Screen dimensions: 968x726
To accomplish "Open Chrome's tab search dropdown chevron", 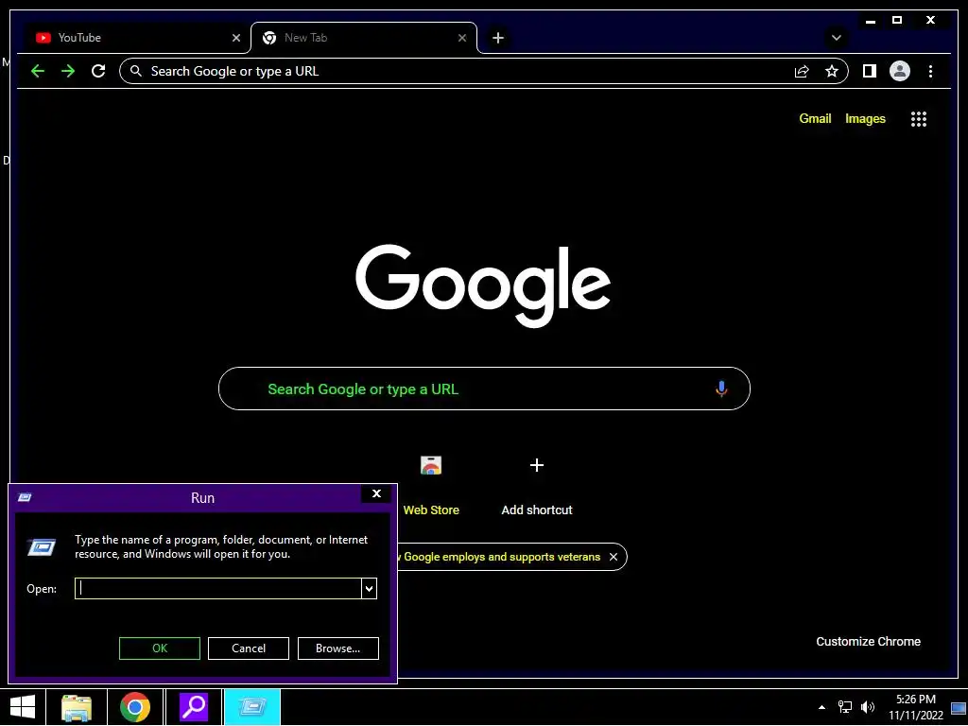I will (836, 38).
